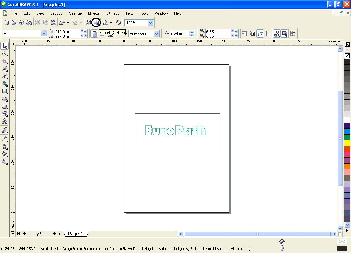Decrease duplicate distance x 6.35 mm
This screenshot has width=351, height=253.
(x=233, y=31)
